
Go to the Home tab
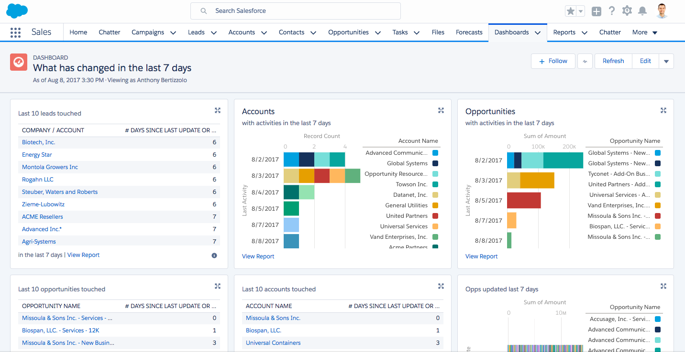pos(78,32)
